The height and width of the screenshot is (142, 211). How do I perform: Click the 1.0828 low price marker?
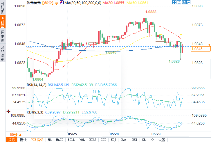pos(174,61)
